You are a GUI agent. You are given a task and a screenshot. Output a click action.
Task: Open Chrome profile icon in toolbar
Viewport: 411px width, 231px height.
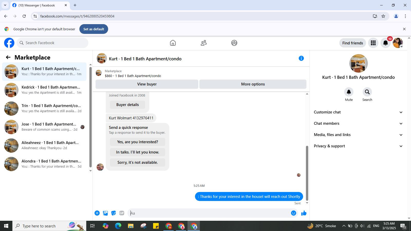396,16
